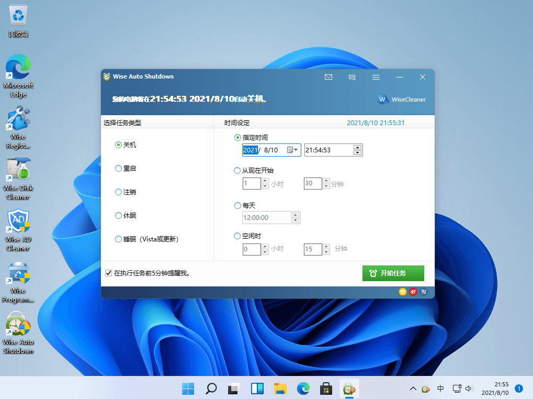
Task: Select the Wise Disk Cleaner desktop shortcut
Action: point(18,179)
